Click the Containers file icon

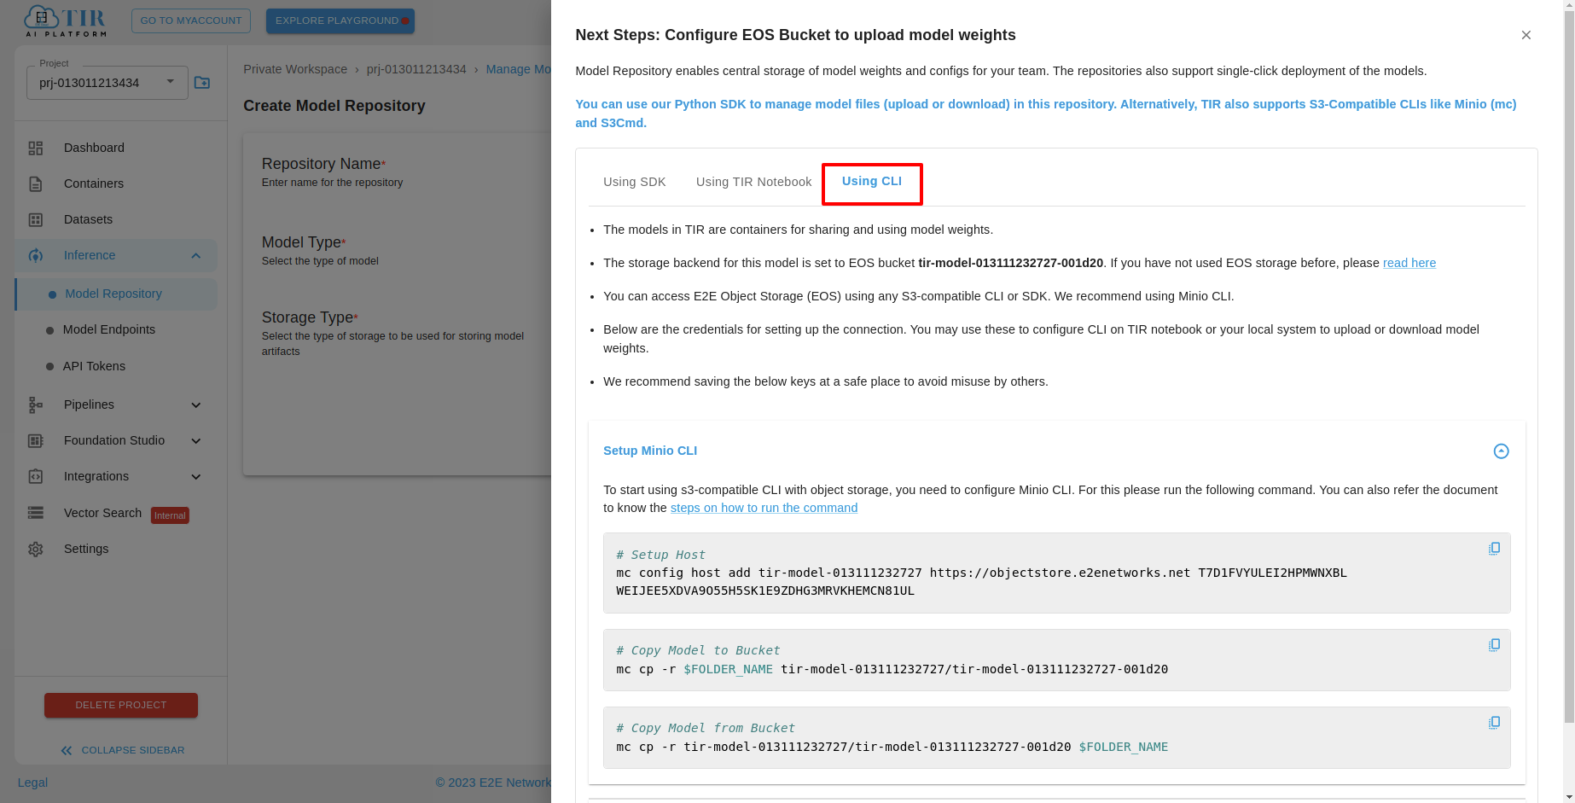35,183
